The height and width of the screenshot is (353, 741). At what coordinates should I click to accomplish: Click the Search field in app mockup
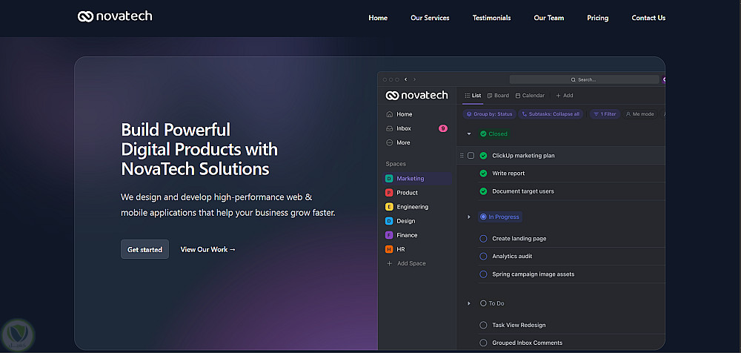(584, 79)
